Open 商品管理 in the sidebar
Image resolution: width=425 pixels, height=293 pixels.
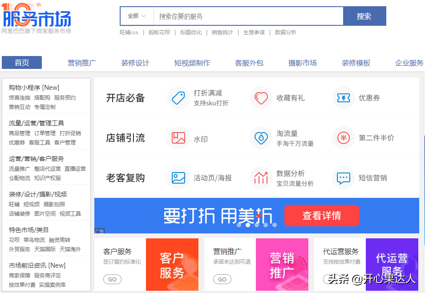coord(19,133)
